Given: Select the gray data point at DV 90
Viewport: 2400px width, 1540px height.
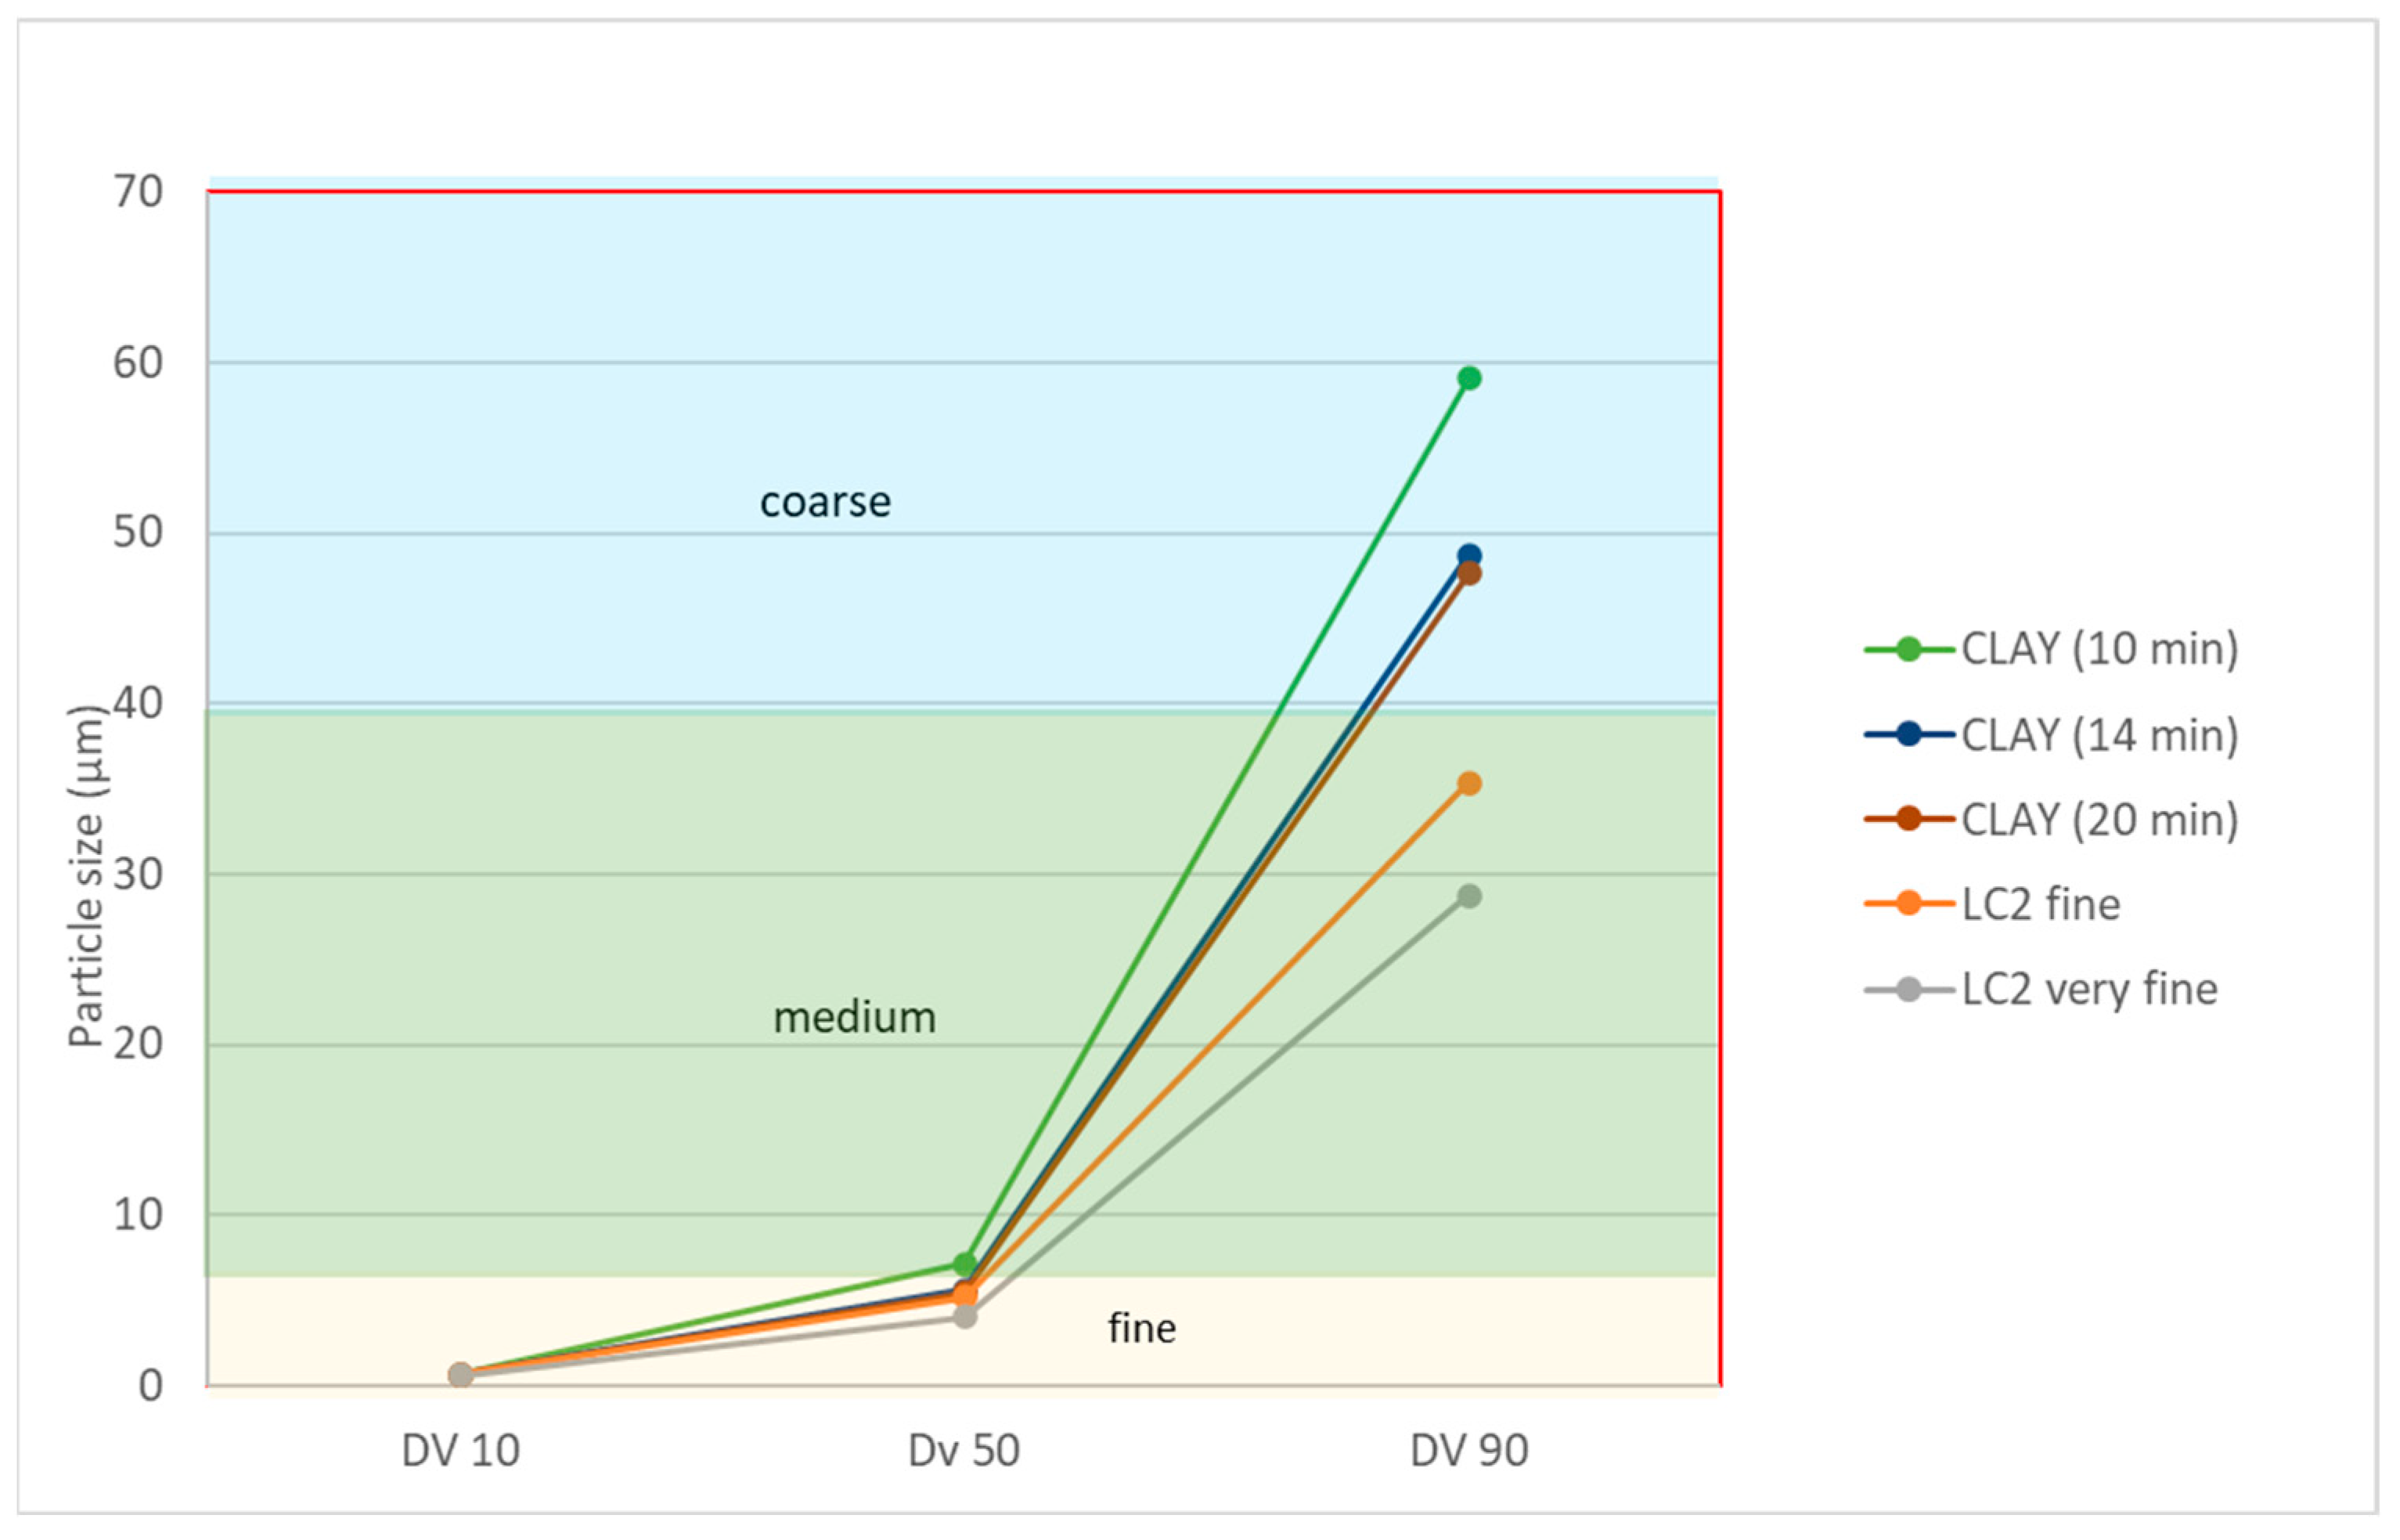Looking at the screenshot, I should pyautogui.click(x=1468, y=896).
